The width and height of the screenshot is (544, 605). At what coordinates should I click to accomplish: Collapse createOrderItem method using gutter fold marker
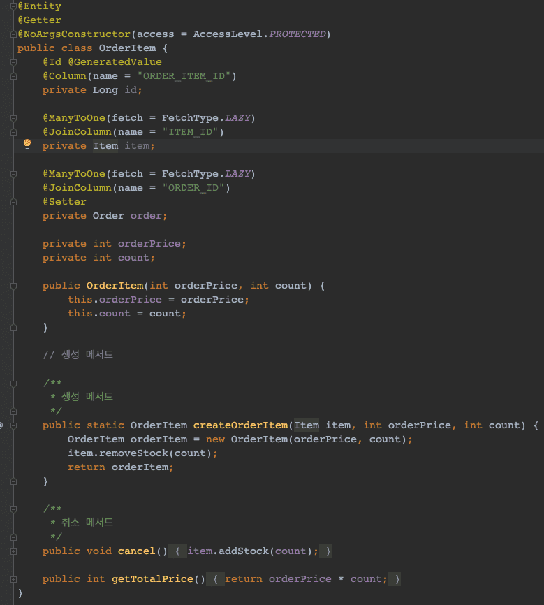coord(13,425)
